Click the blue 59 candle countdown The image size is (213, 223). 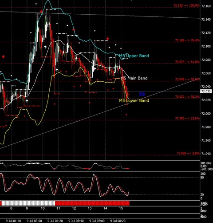142,94
